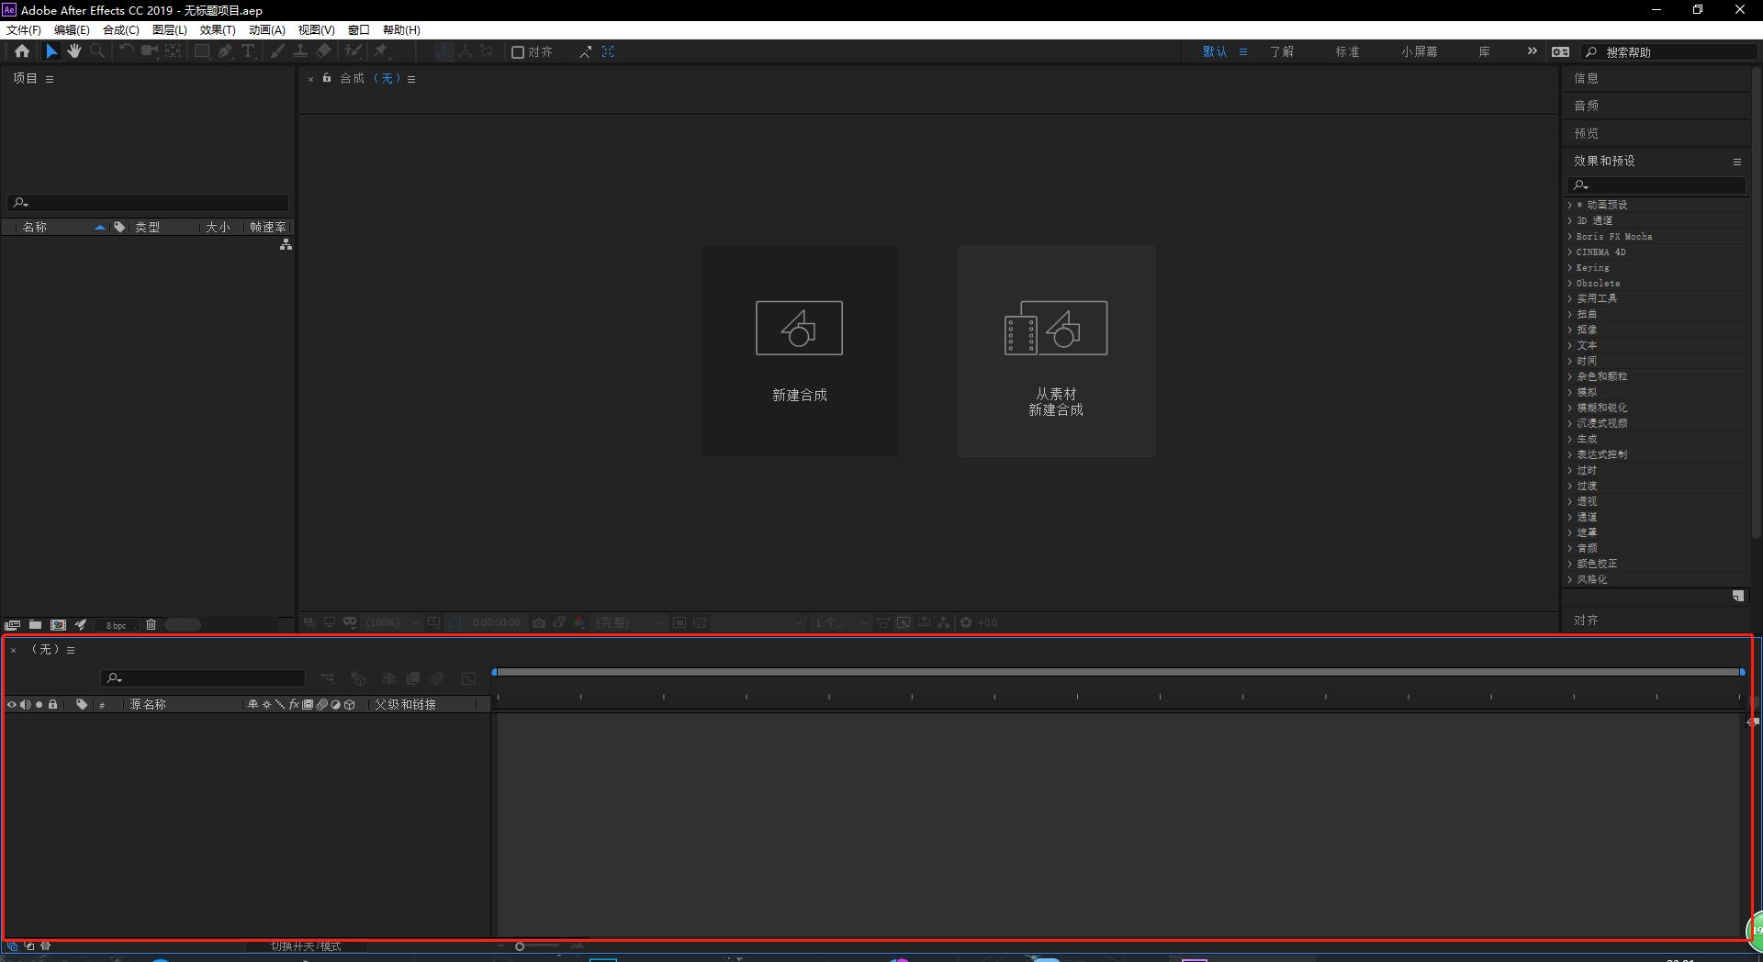This screenshot has width=1763, height=962.
Task: Open the 图层(L) menu
Action: (x=170, y=29)
